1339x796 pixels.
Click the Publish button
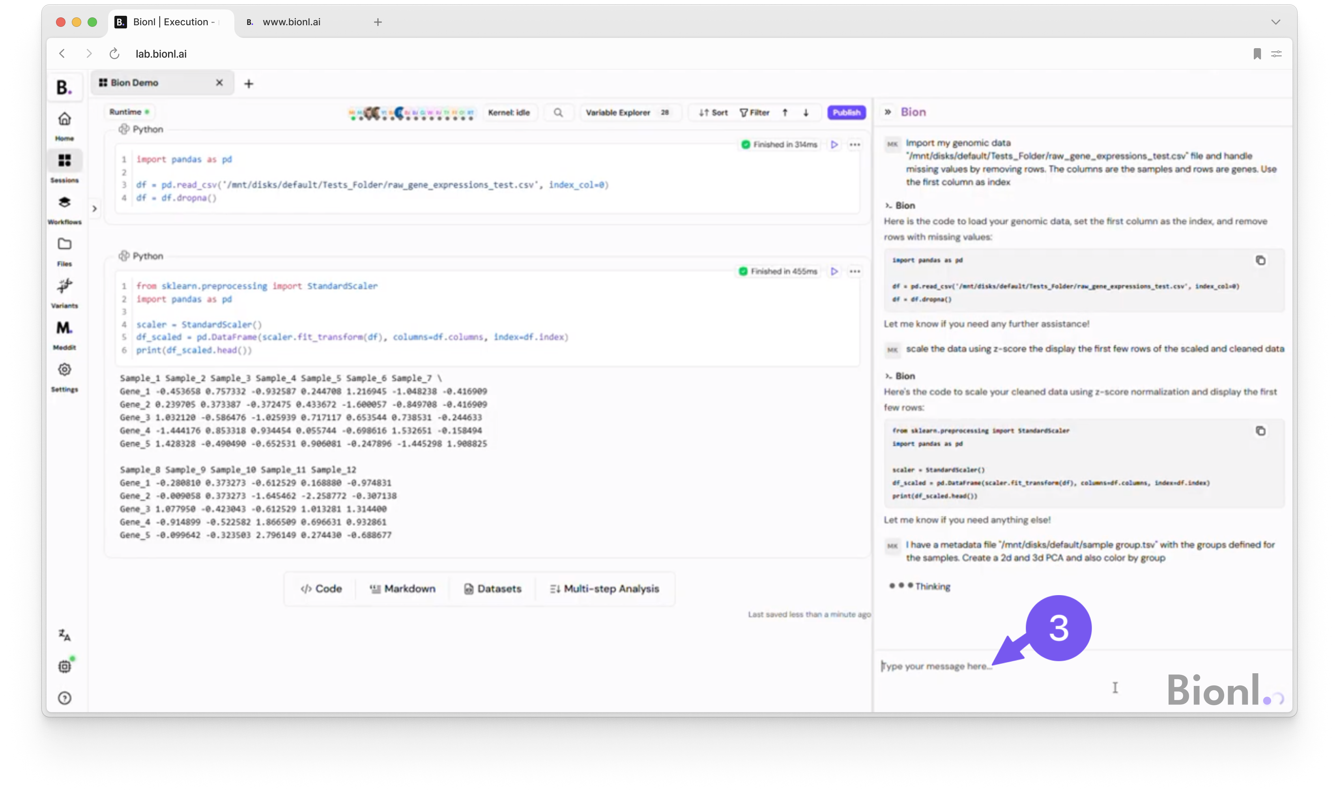point(846,112)
